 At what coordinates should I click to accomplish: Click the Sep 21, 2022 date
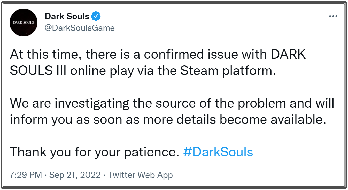coord(75,175)
